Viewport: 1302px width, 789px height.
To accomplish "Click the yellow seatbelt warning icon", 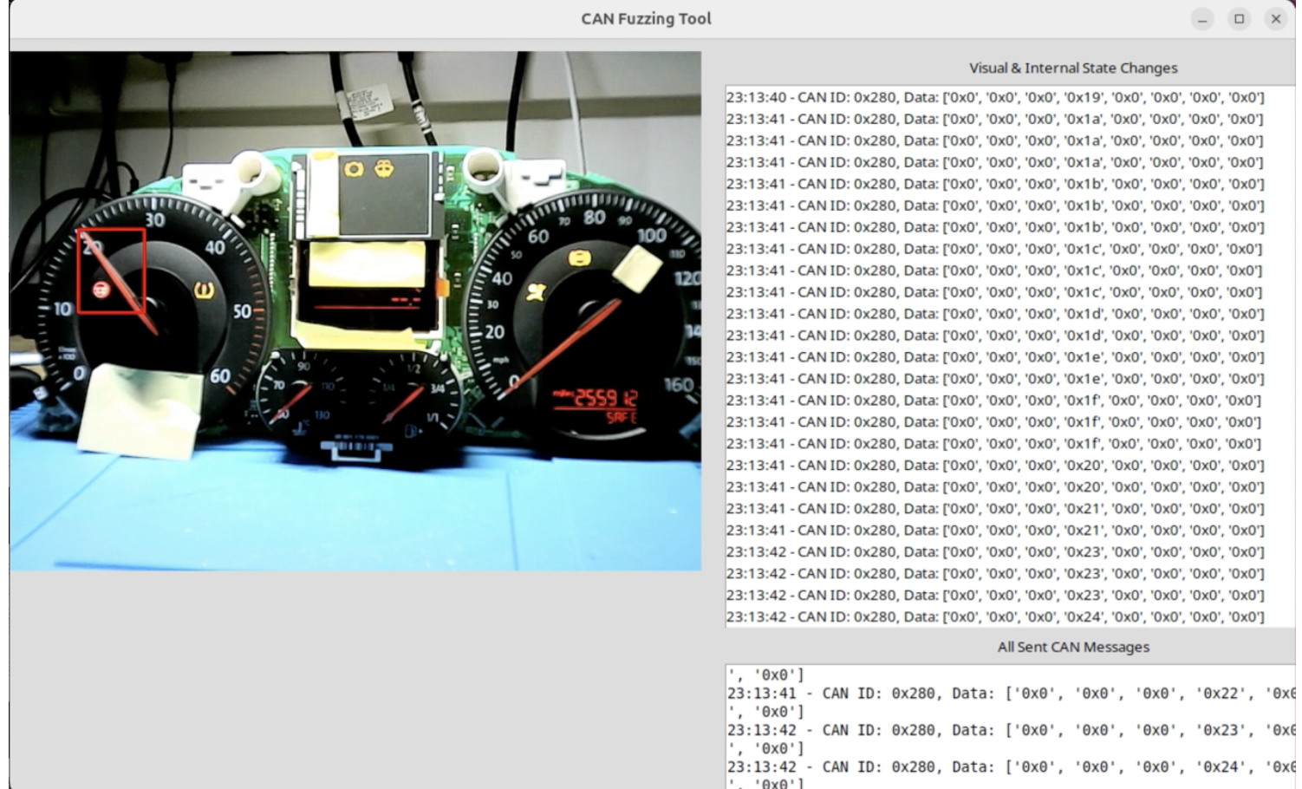I will click(535, 293).
